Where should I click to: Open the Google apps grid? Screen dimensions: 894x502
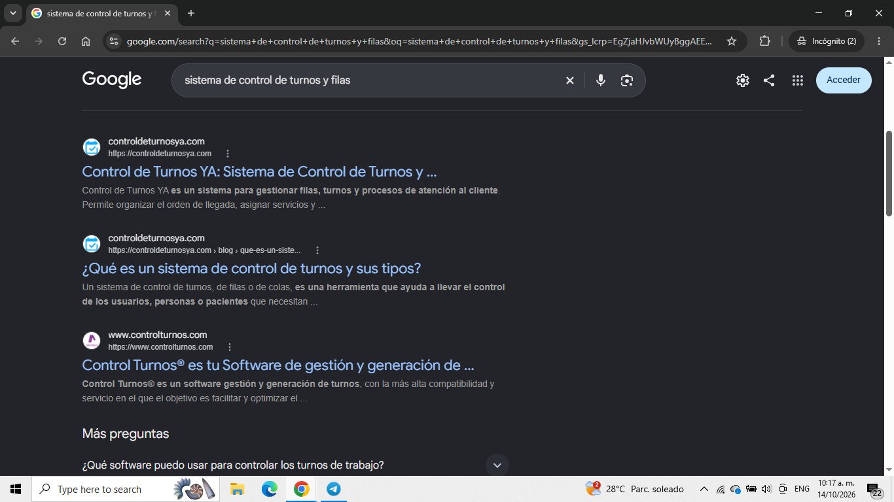click(x=797, y=80)
